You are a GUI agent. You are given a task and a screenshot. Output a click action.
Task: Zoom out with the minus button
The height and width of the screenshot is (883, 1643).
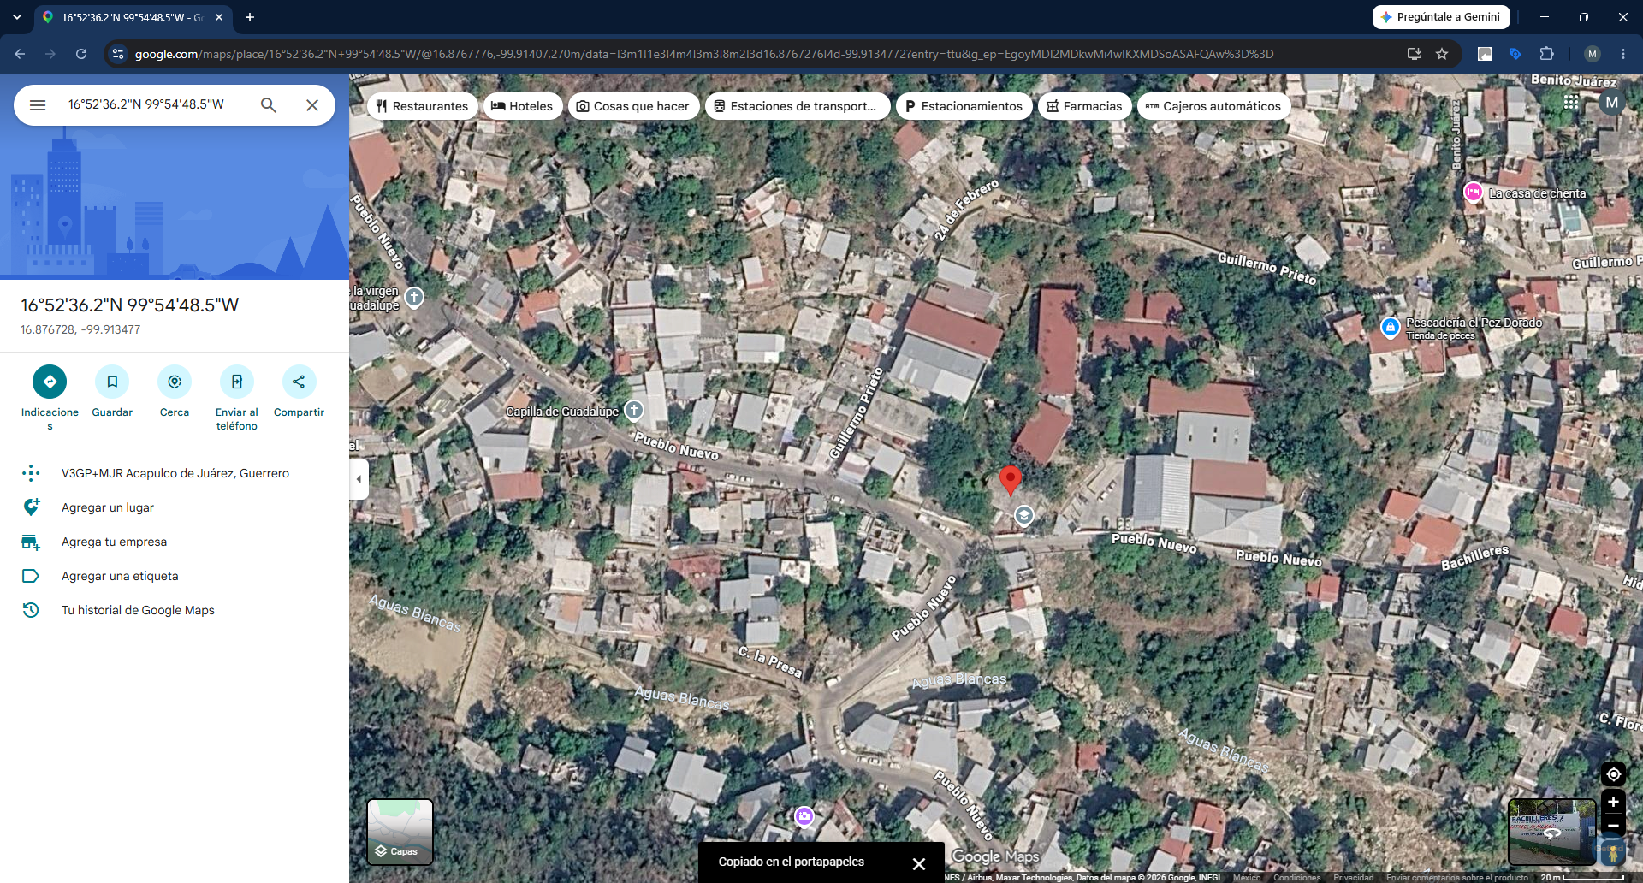pyautogui.click(x=1613, y=826)
